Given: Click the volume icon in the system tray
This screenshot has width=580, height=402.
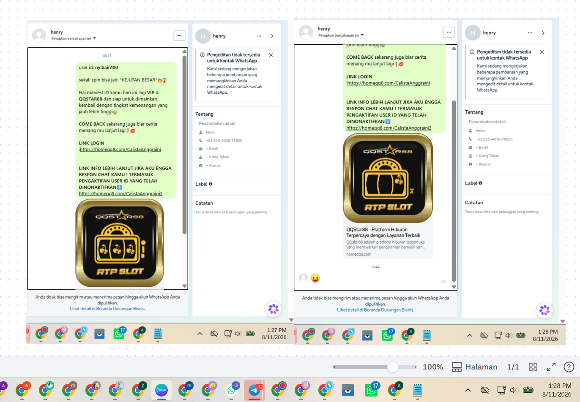Looking at the screenshot, I should tap(514, 390).
